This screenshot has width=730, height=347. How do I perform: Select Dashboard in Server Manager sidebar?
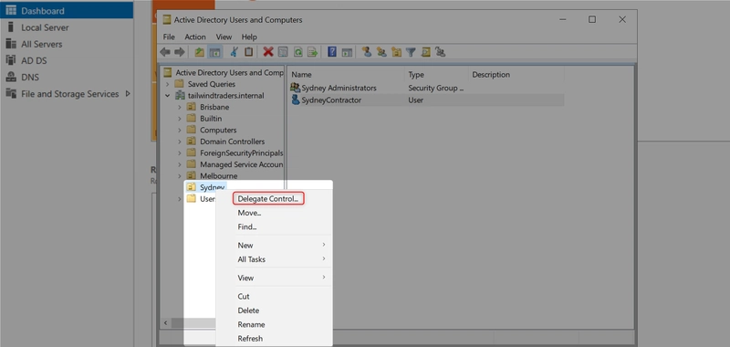[67, 10]
